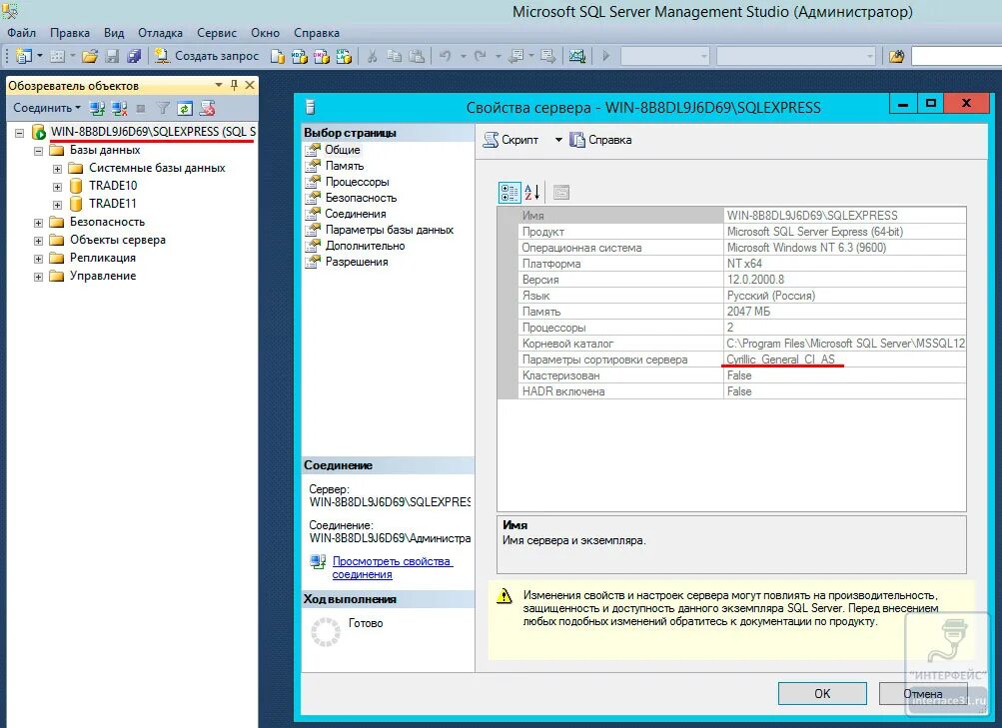Open the Правка menu

pyautogui.click(x=70, y=33)
